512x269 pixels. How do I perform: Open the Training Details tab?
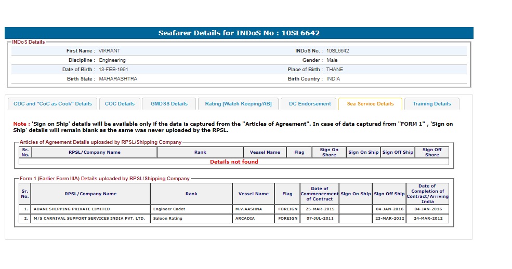tap(431, 104)
